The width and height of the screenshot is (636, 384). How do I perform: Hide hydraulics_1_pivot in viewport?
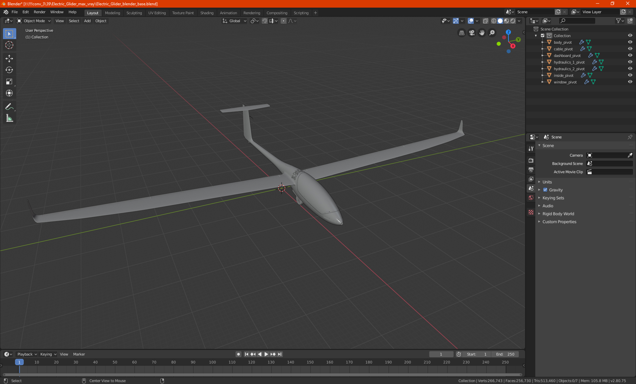click(x=630, y=62)
